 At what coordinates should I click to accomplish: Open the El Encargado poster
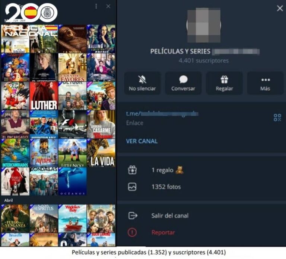(15, 124)
